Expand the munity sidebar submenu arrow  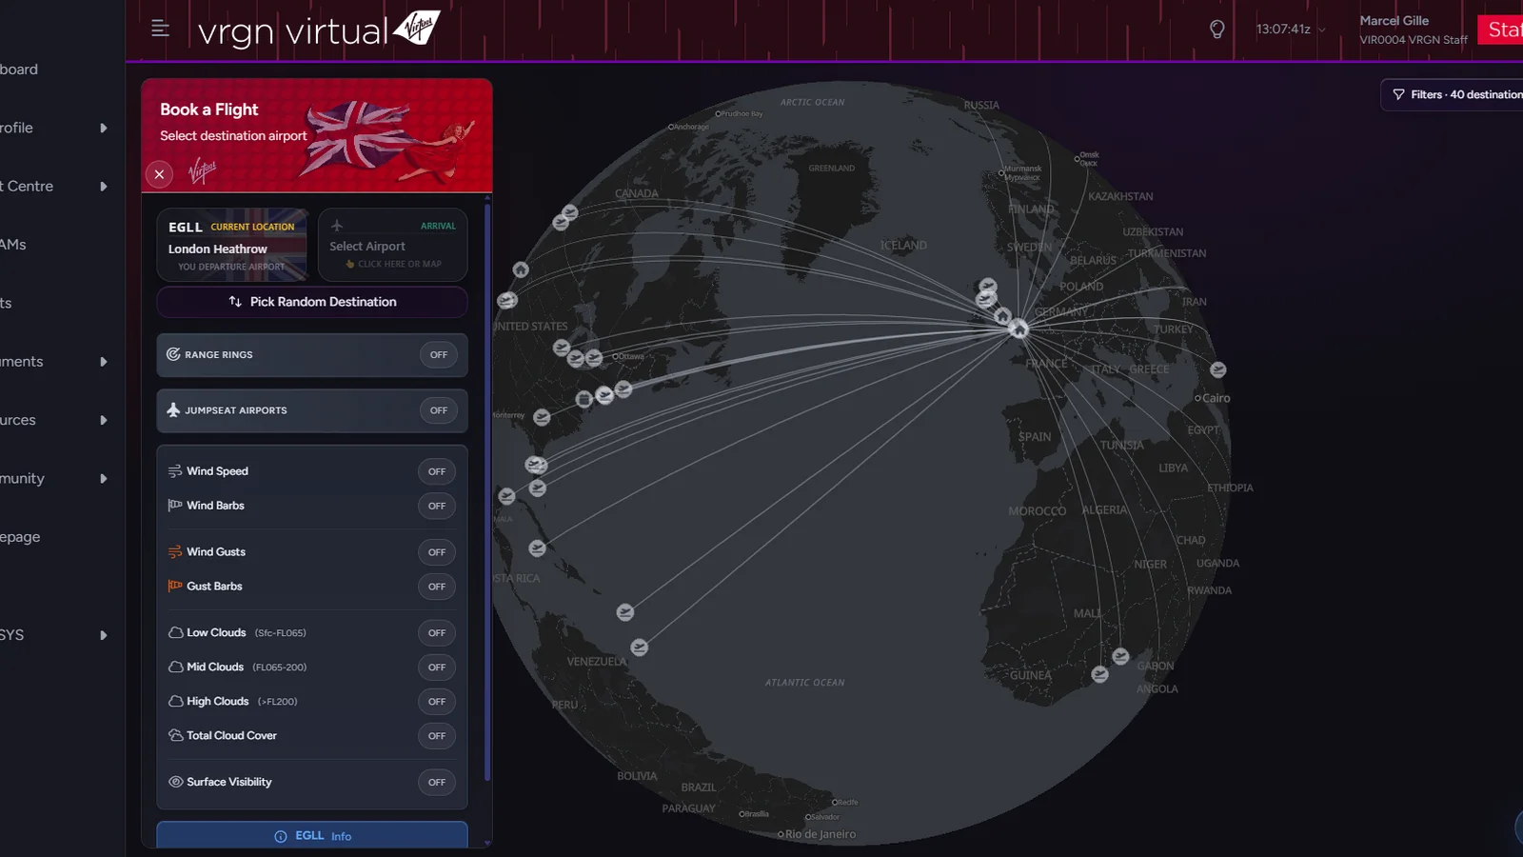(104, 479)
